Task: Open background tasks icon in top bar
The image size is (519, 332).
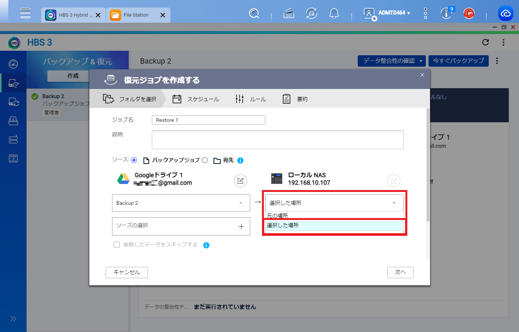Action: [289, 14]
